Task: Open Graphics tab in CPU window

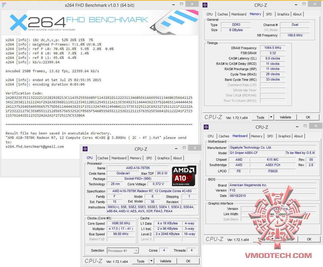Action: pos(163,158)
